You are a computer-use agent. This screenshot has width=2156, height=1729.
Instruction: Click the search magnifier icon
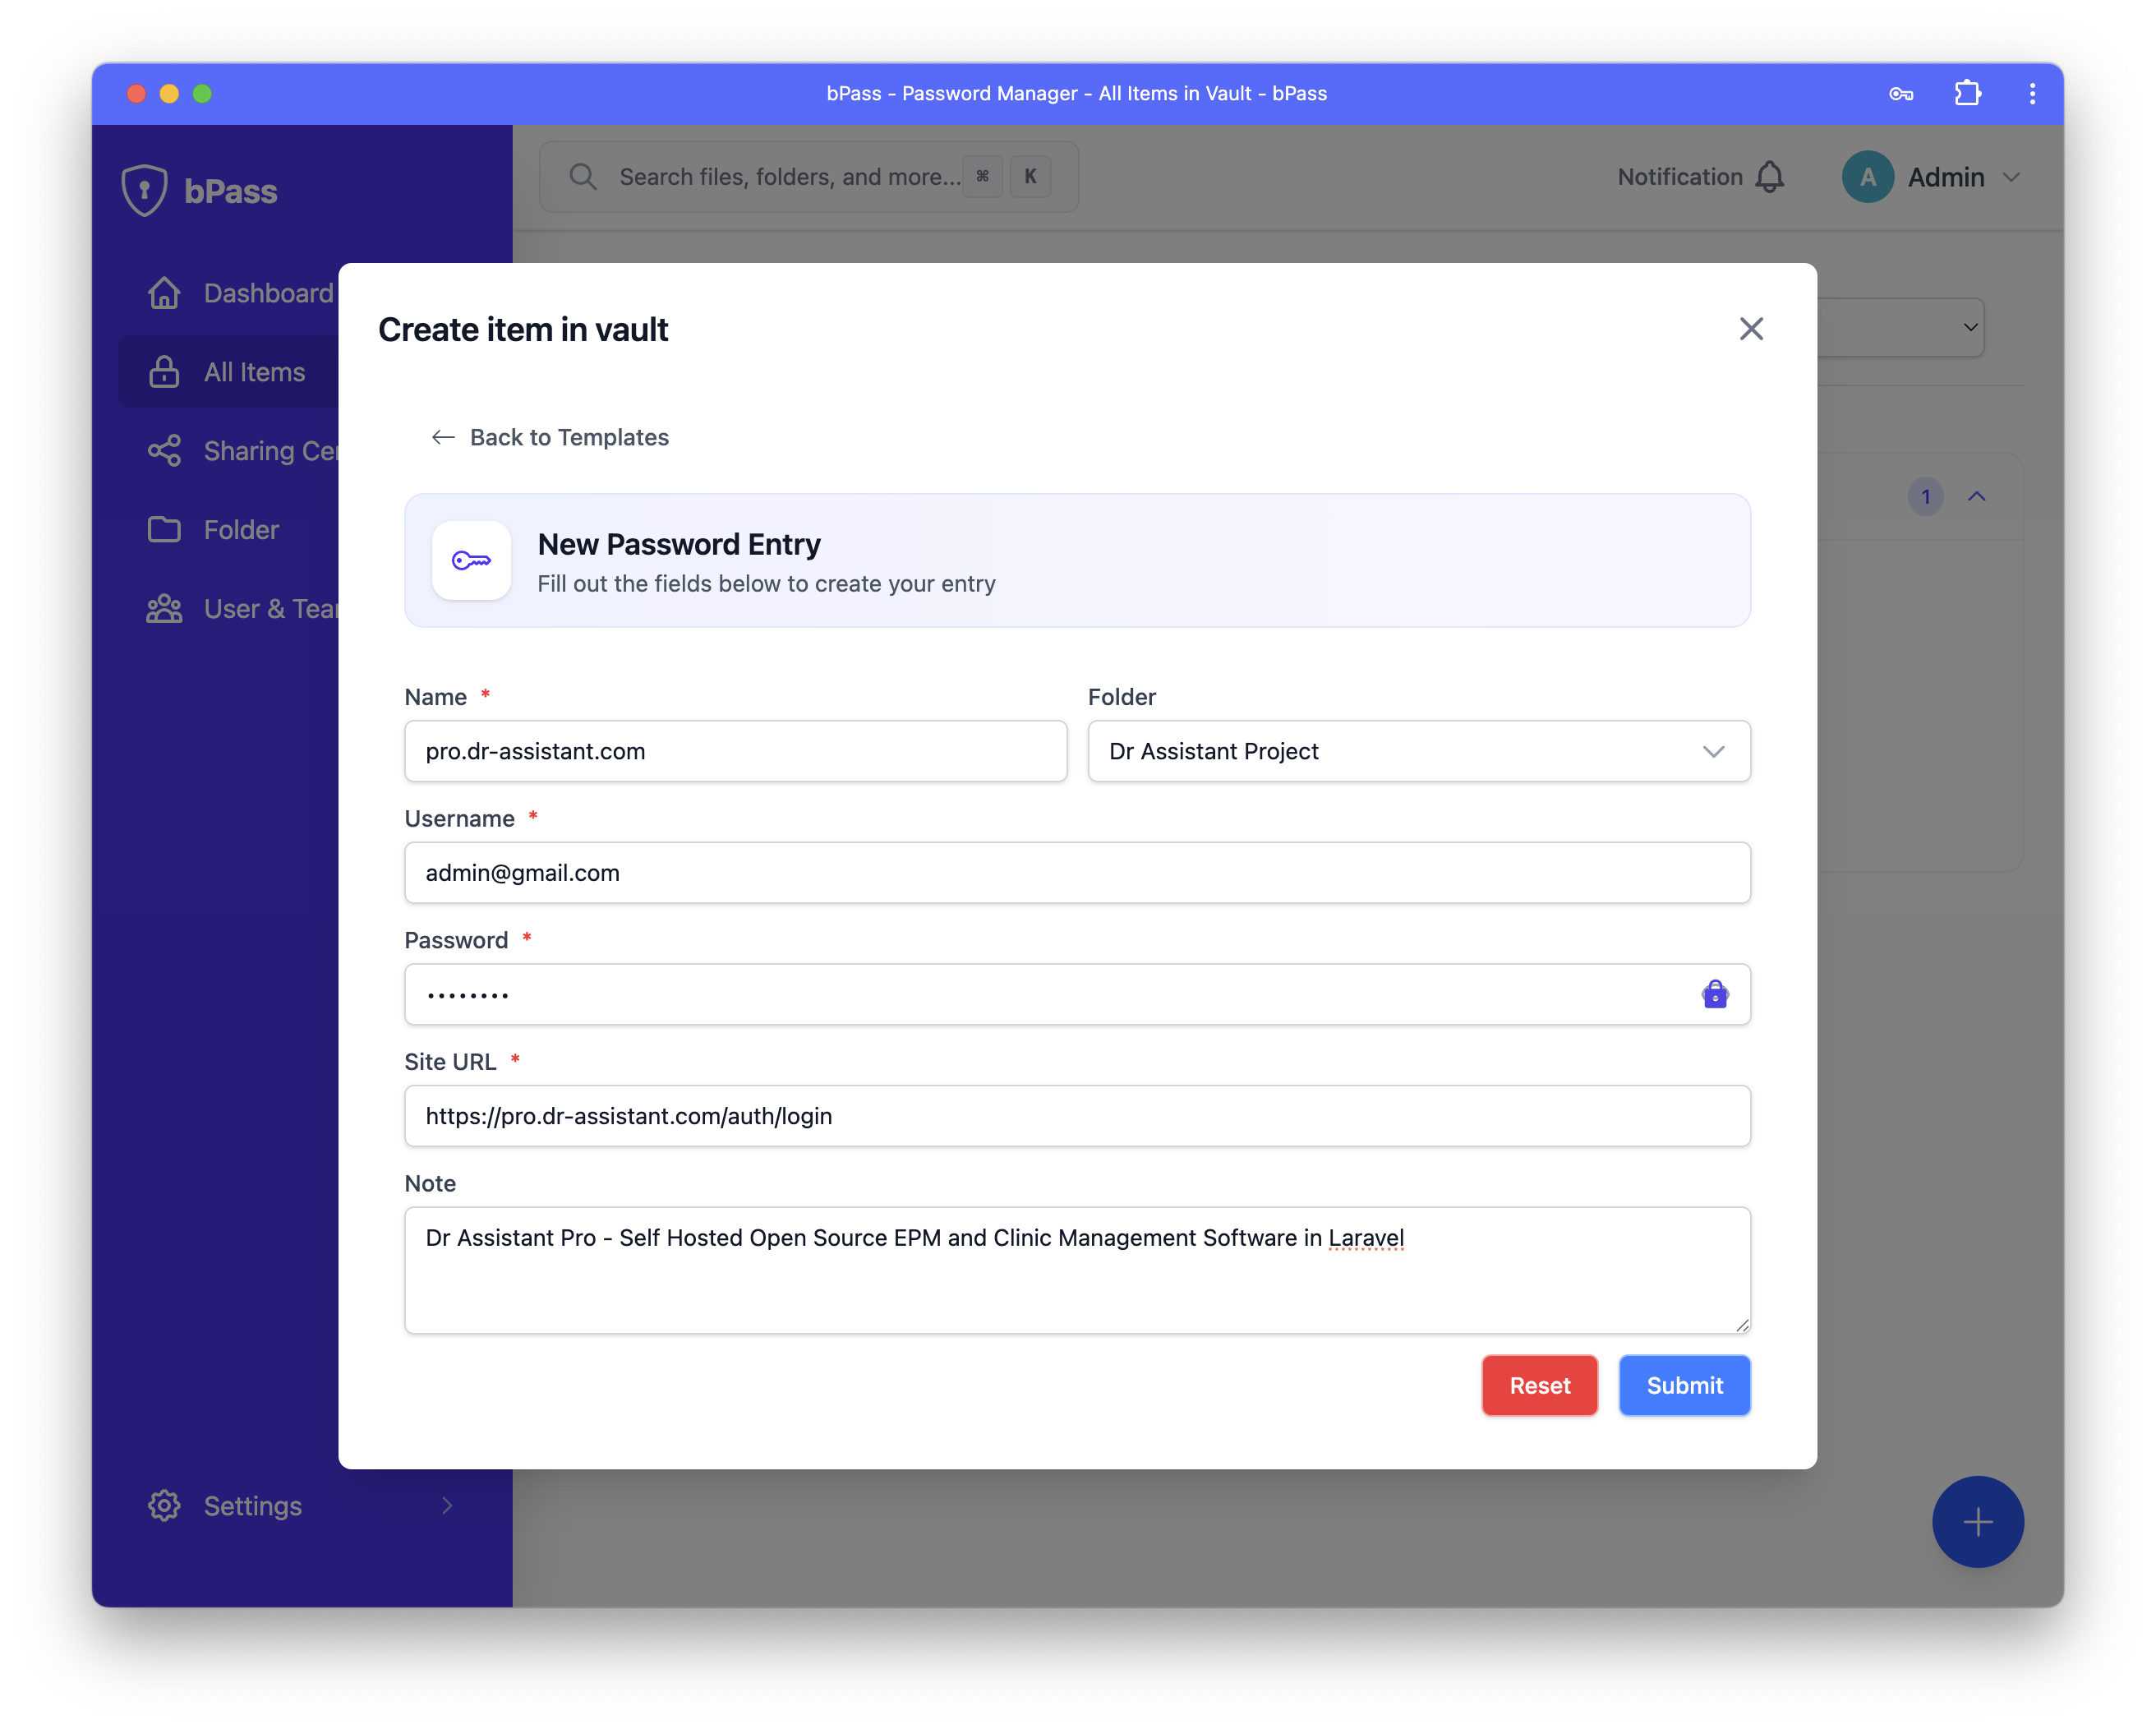(583, 177)
